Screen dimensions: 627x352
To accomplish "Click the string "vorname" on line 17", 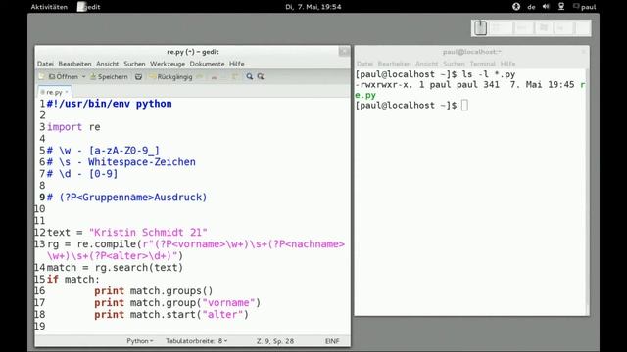I will pos(228,302).
